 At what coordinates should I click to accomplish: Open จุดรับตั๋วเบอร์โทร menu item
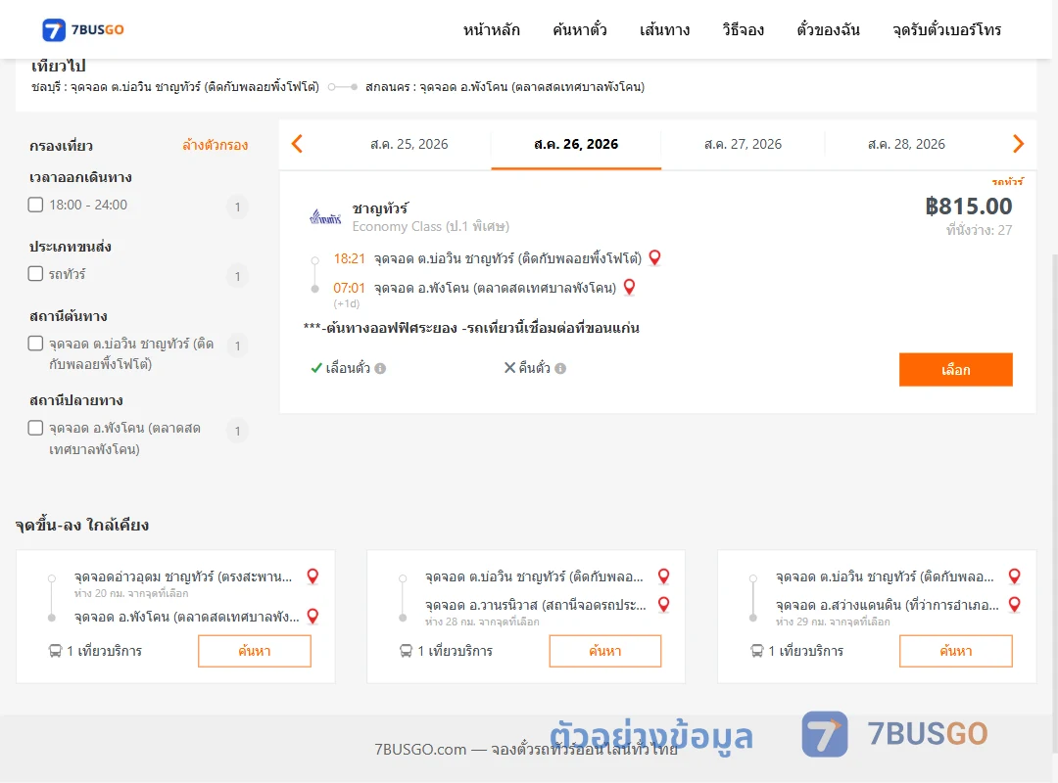tap(946, 29)
